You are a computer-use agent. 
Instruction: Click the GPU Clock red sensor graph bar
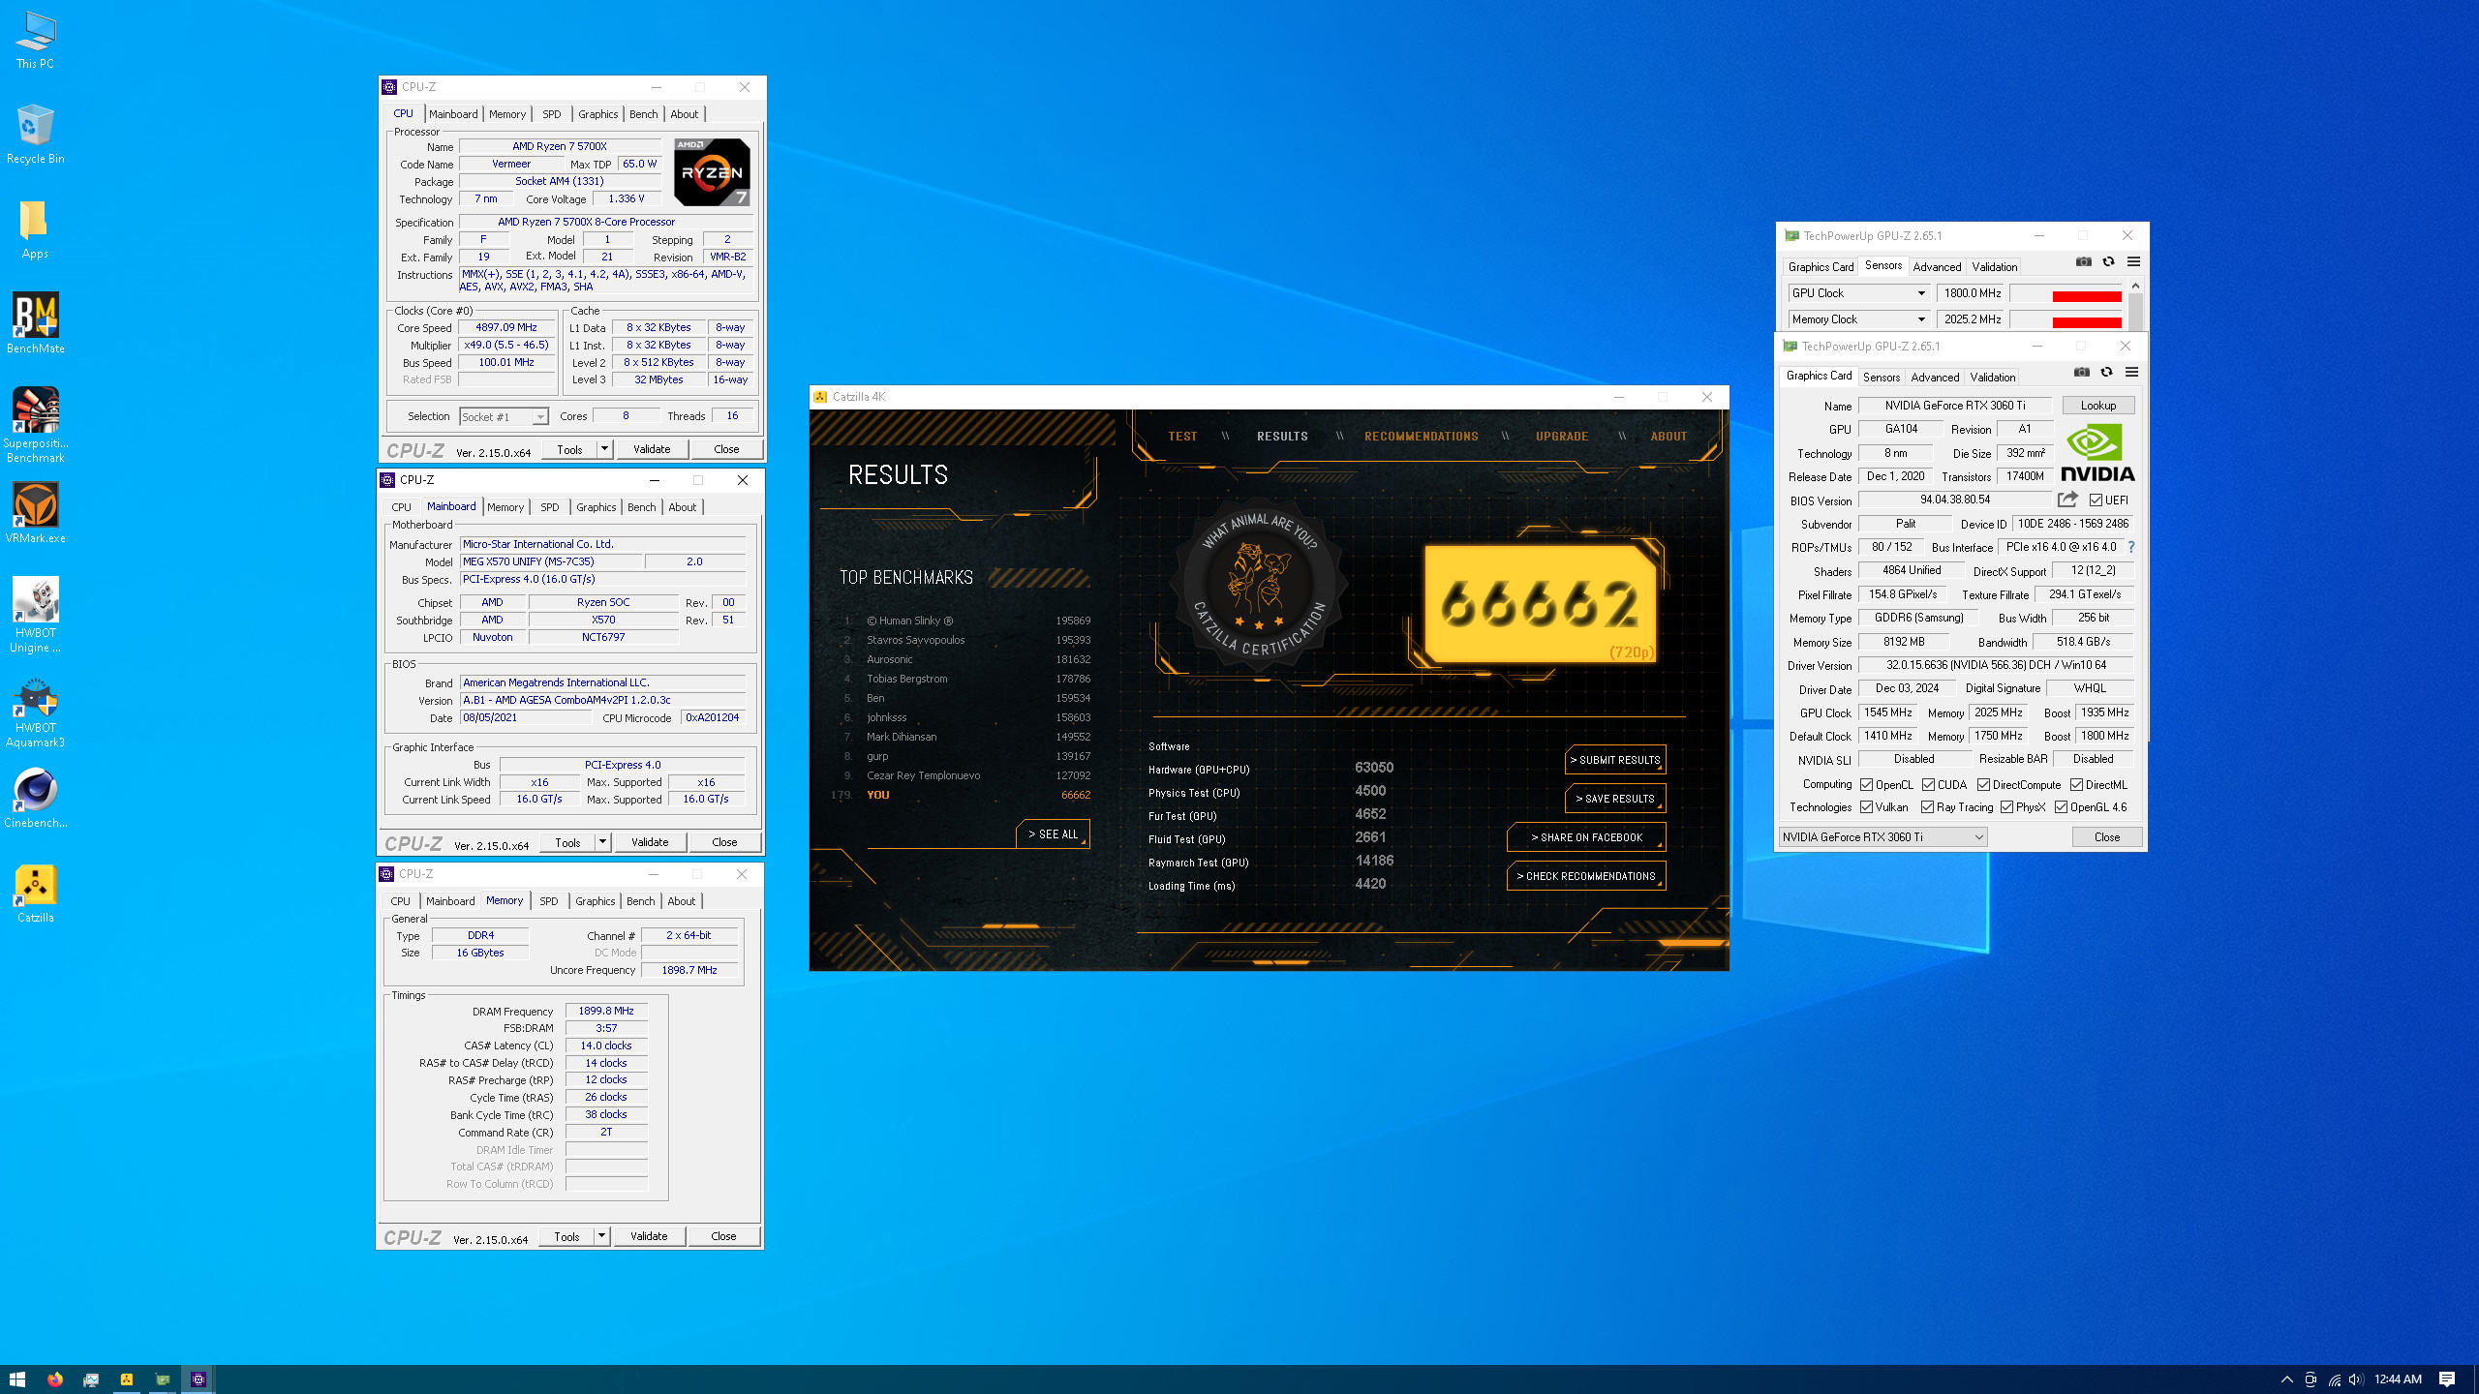click(x=2087, y=296)
